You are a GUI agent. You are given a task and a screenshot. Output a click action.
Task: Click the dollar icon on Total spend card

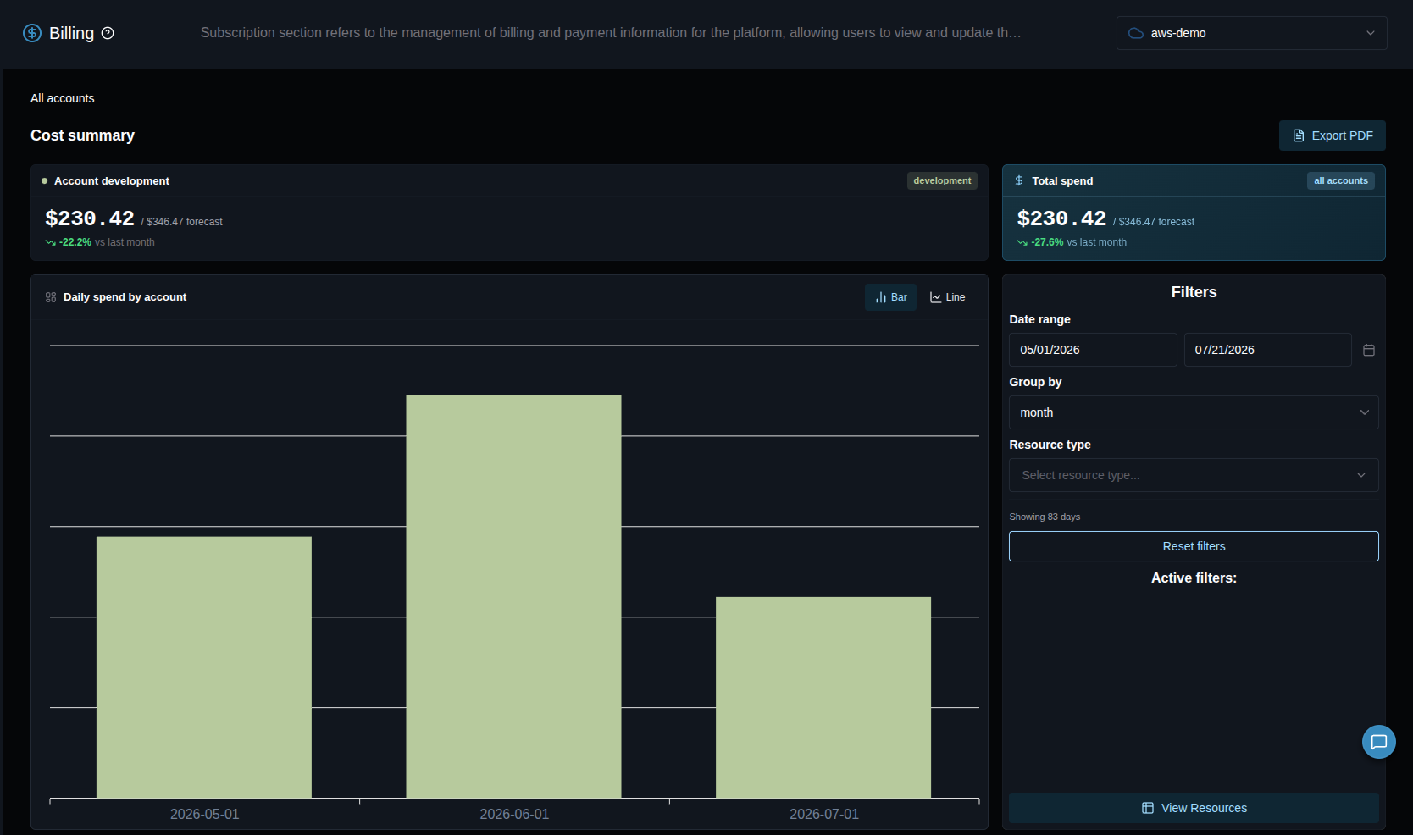pyautogui.click(x=1019, y=180)
